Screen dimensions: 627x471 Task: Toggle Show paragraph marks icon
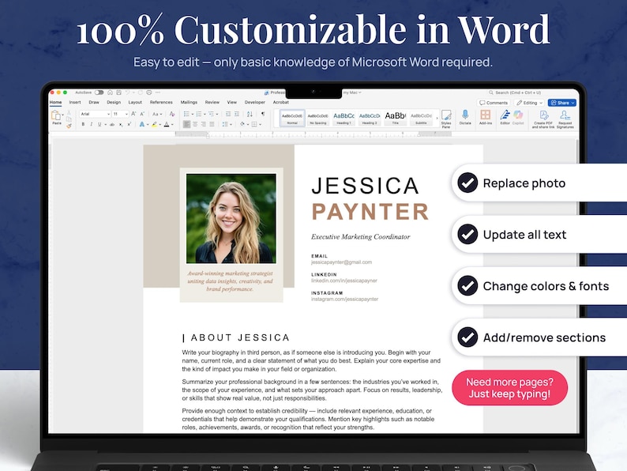pos(263,114)
